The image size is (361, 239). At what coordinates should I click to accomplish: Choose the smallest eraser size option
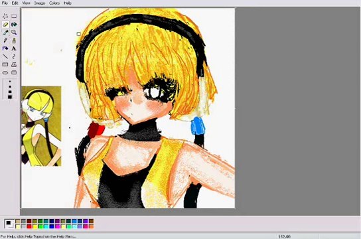pyautogui.click(x=10, y=82)
